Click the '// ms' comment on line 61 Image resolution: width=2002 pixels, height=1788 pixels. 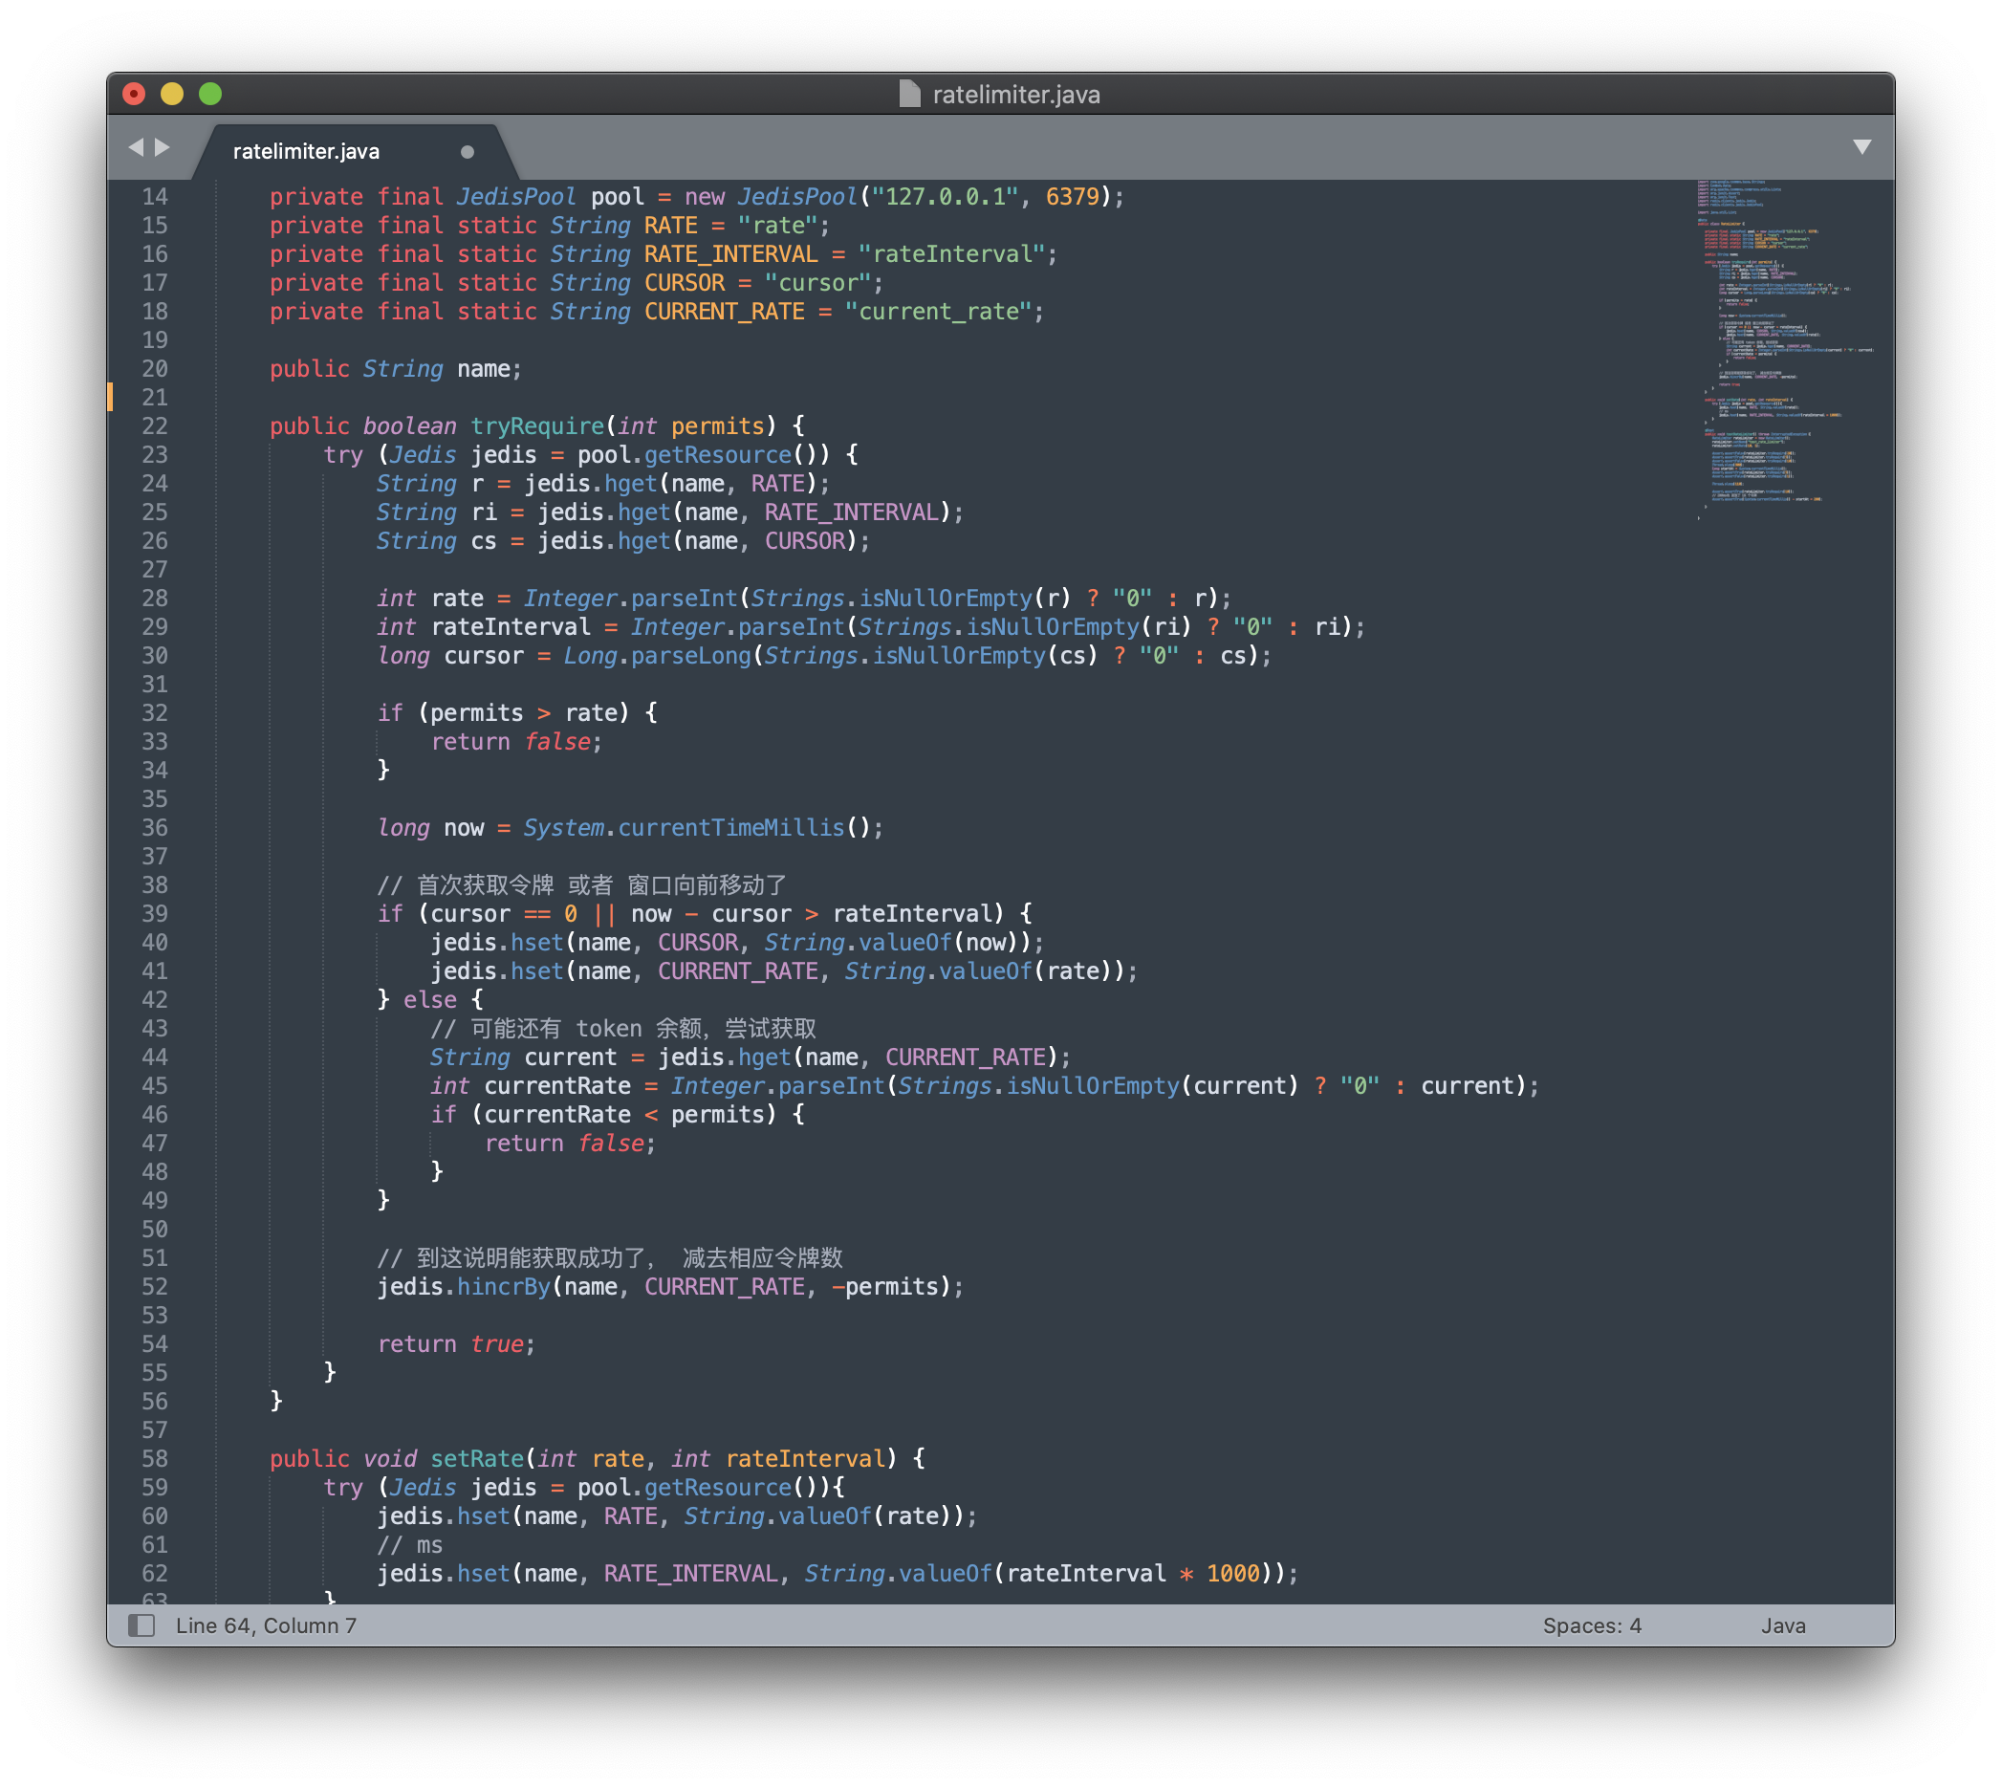[x=409, y=1545]
